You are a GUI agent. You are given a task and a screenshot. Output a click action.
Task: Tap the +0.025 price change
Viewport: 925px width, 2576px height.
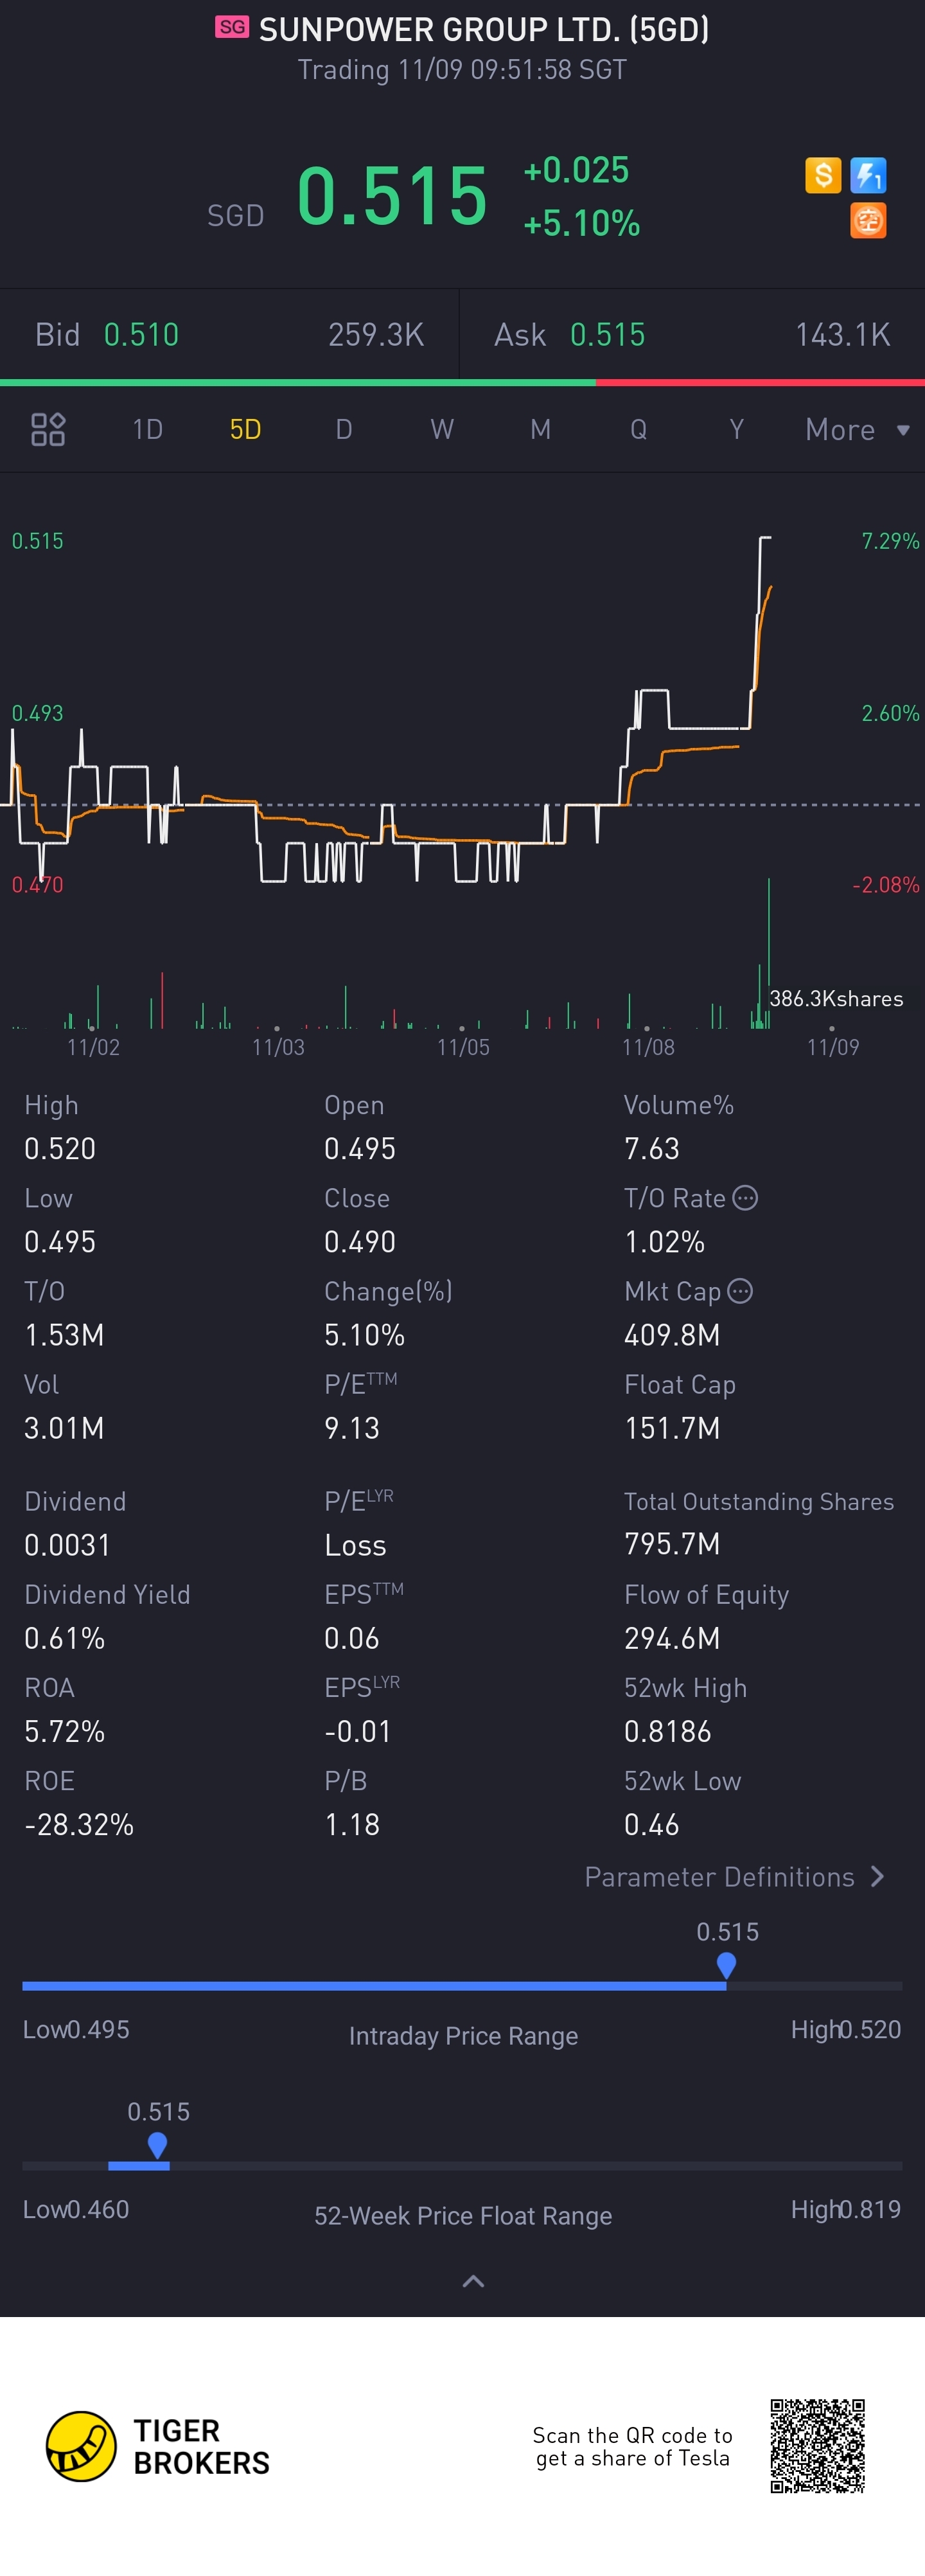point(576,170)
